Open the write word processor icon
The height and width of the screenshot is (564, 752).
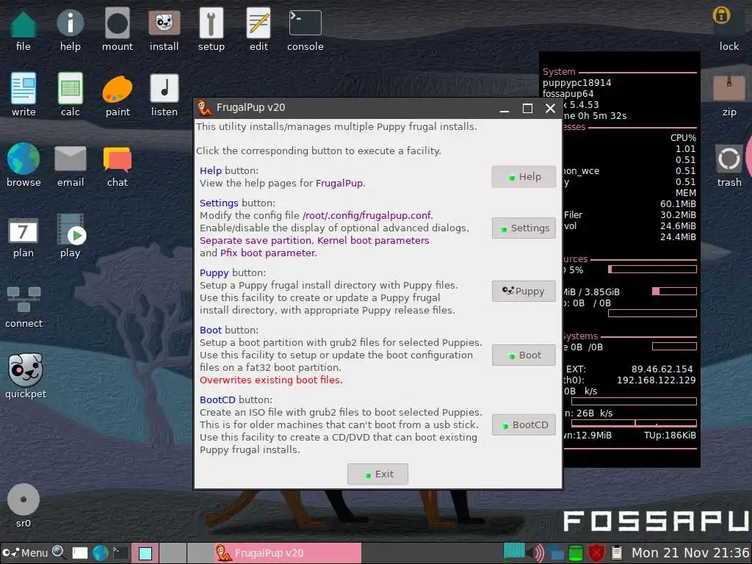click(x=23, y=88)
